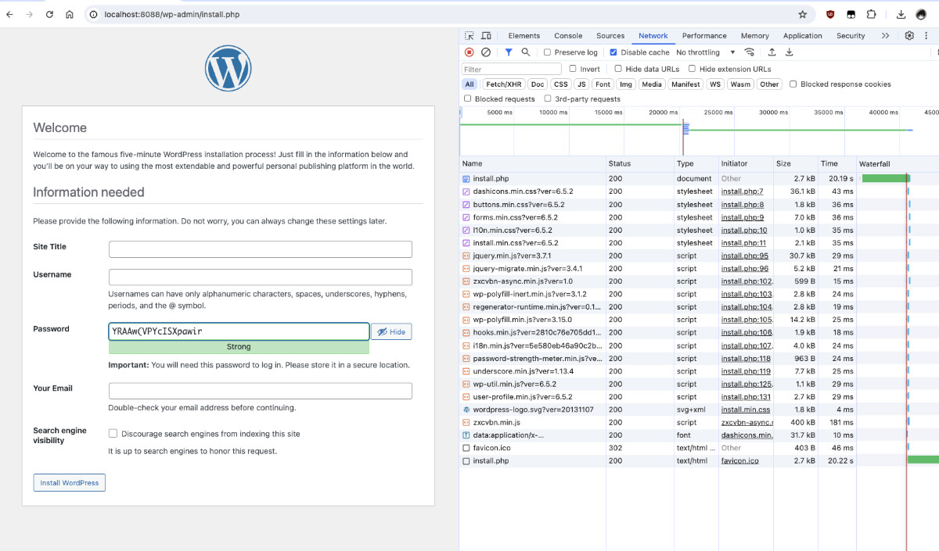Select the zxcvbn.min.js request row

[x=699, y=422]
